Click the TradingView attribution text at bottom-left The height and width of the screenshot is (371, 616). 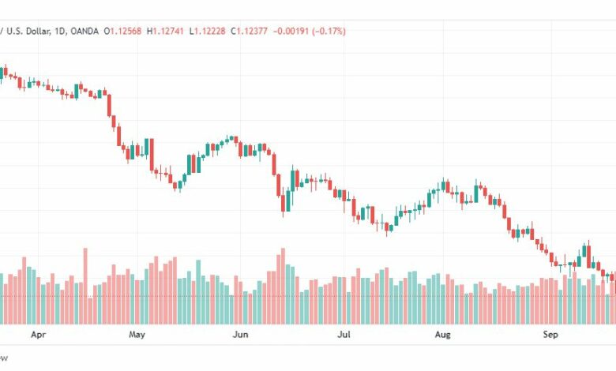(3, 358)
